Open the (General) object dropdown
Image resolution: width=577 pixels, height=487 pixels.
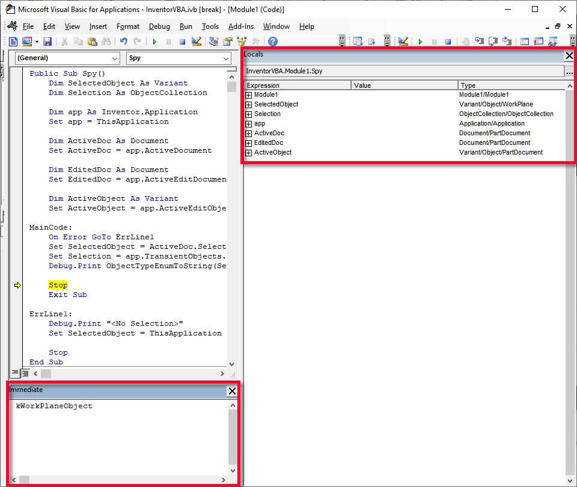click(114, 58)
